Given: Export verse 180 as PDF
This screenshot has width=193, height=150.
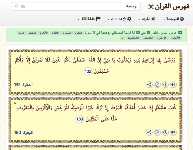Looking at the screenshot, I should (x=157, y=132).
